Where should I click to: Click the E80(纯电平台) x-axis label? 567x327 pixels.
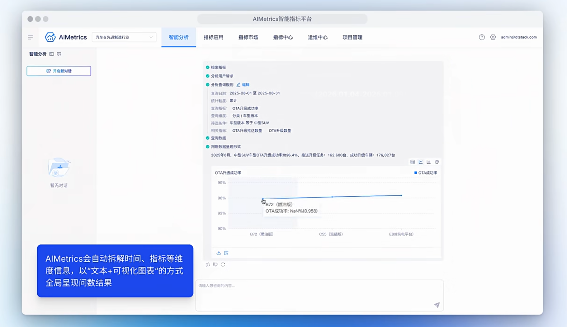pyautogui.click(x=401, y=234)
